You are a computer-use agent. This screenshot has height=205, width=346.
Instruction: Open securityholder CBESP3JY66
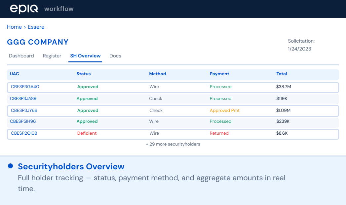tap(24, 111)
